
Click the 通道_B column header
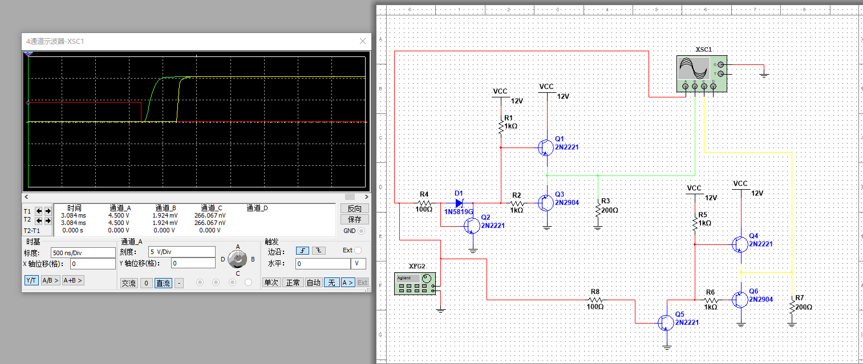[164, 208]
